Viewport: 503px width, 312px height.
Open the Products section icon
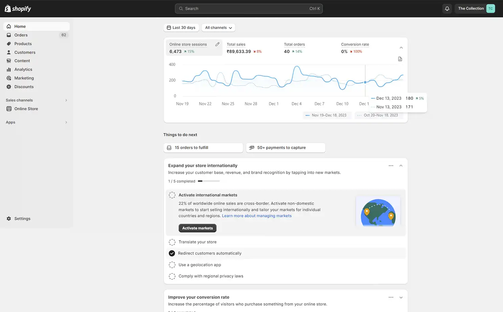pos(8,44)
